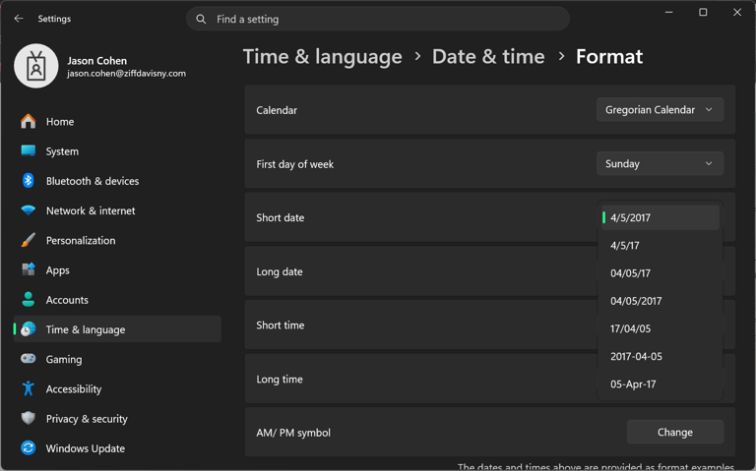Viewport: 756px width, 471px height.
Task: Click the Find a setting search box
Action: pos(378,19)
